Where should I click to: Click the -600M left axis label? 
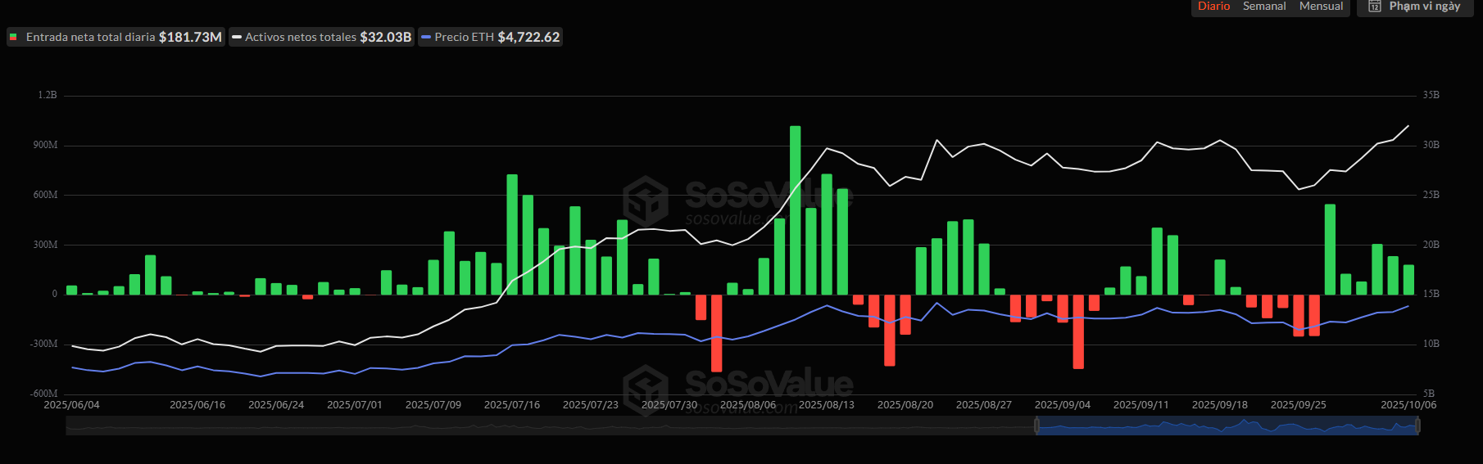tap(44, 394)
